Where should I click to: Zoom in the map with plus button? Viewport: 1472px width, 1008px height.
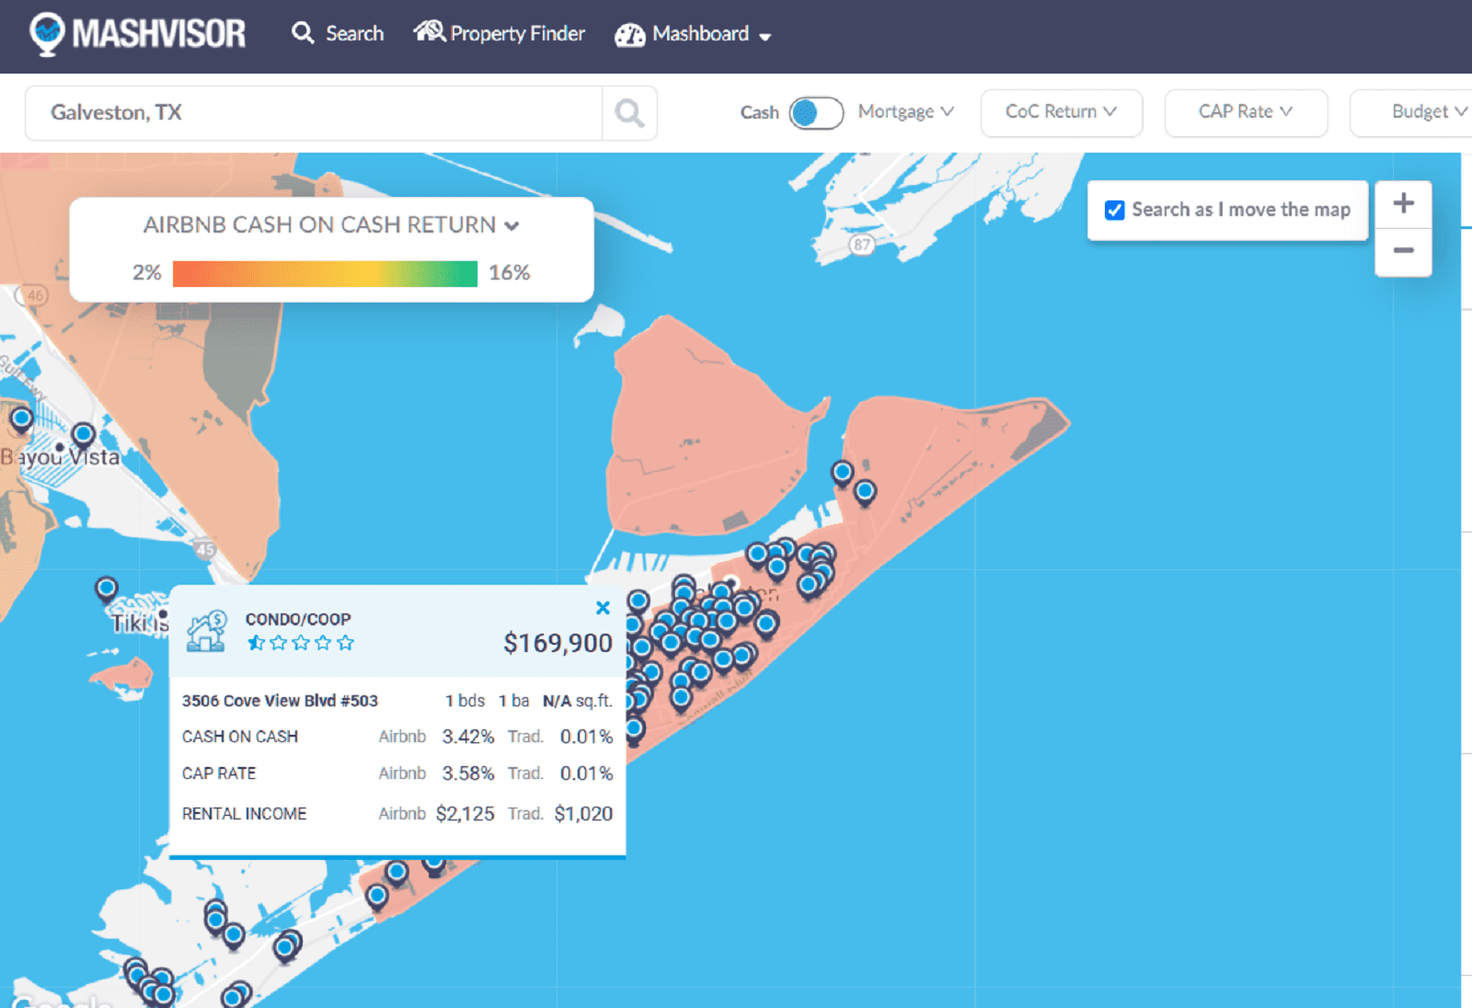[1403, 203]
